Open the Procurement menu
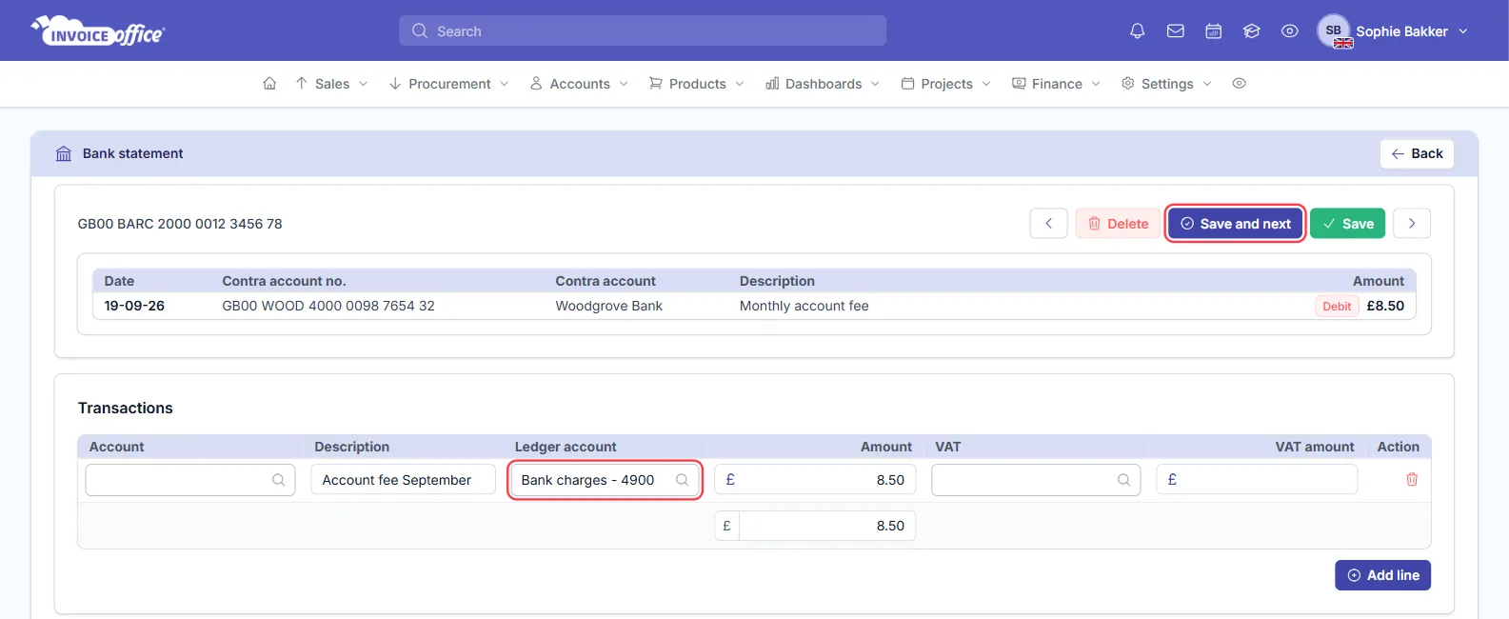1509x619 pixels. [x=448, y=84]
